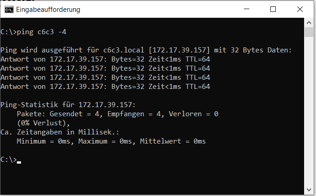
Task: Click the empty scrollbar track below the thumb
Action: click(x=308, y=114)
